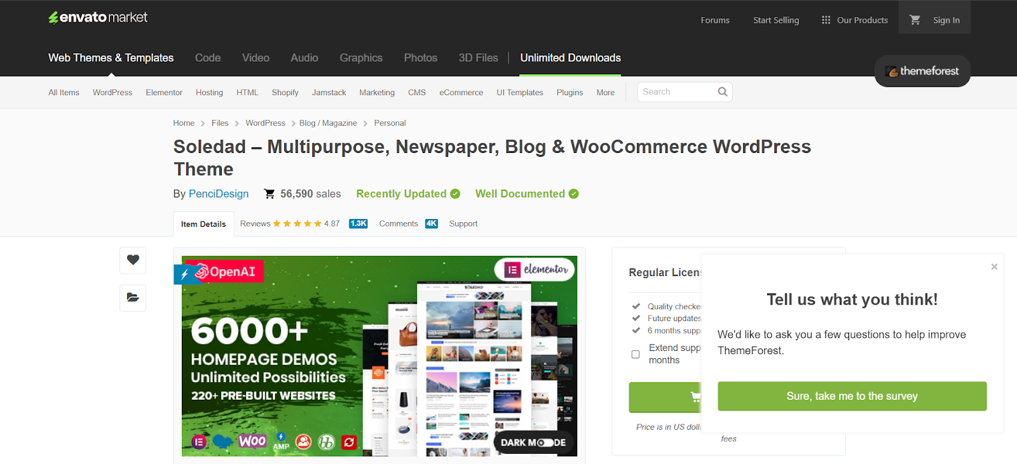The width and height of the screenshot is (1017, 464).
Task: Click into the Search input field
Action: [x=677, y=92]
